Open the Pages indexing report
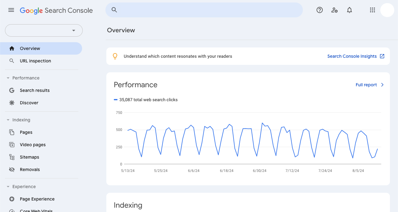 (41, 132)
